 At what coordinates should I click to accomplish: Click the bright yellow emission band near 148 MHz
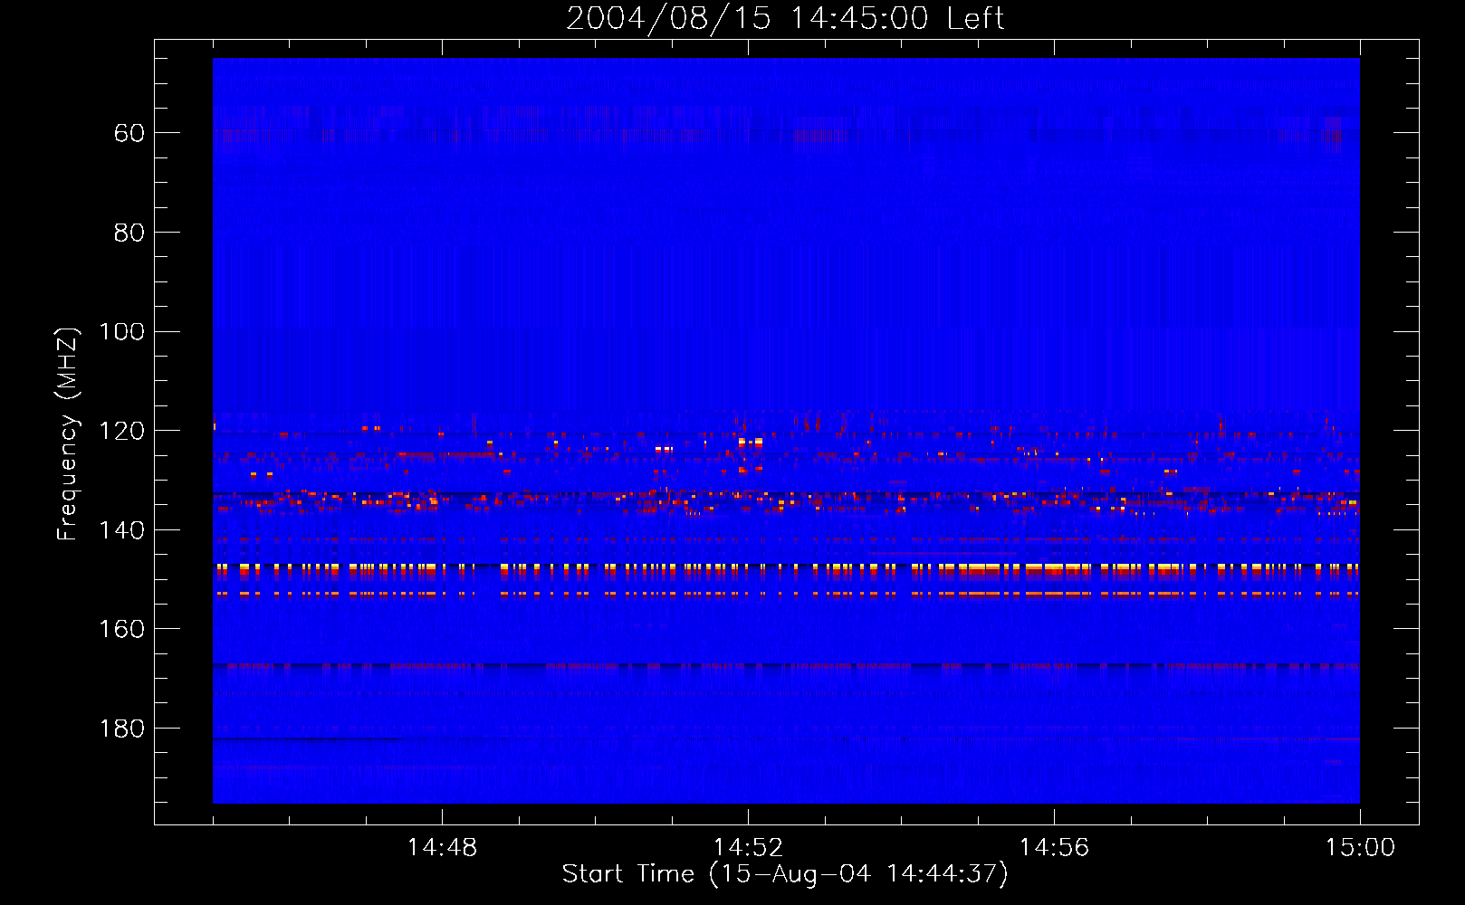(786, 570)
